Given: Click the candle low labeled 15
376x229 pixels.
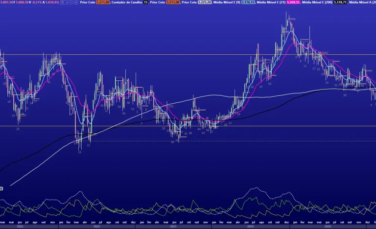Looking at the screenshot, I should [x=80, y=152].
